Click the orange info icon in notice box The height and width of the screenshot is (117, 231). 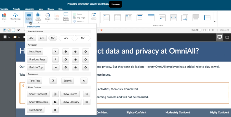click(23, 86)
